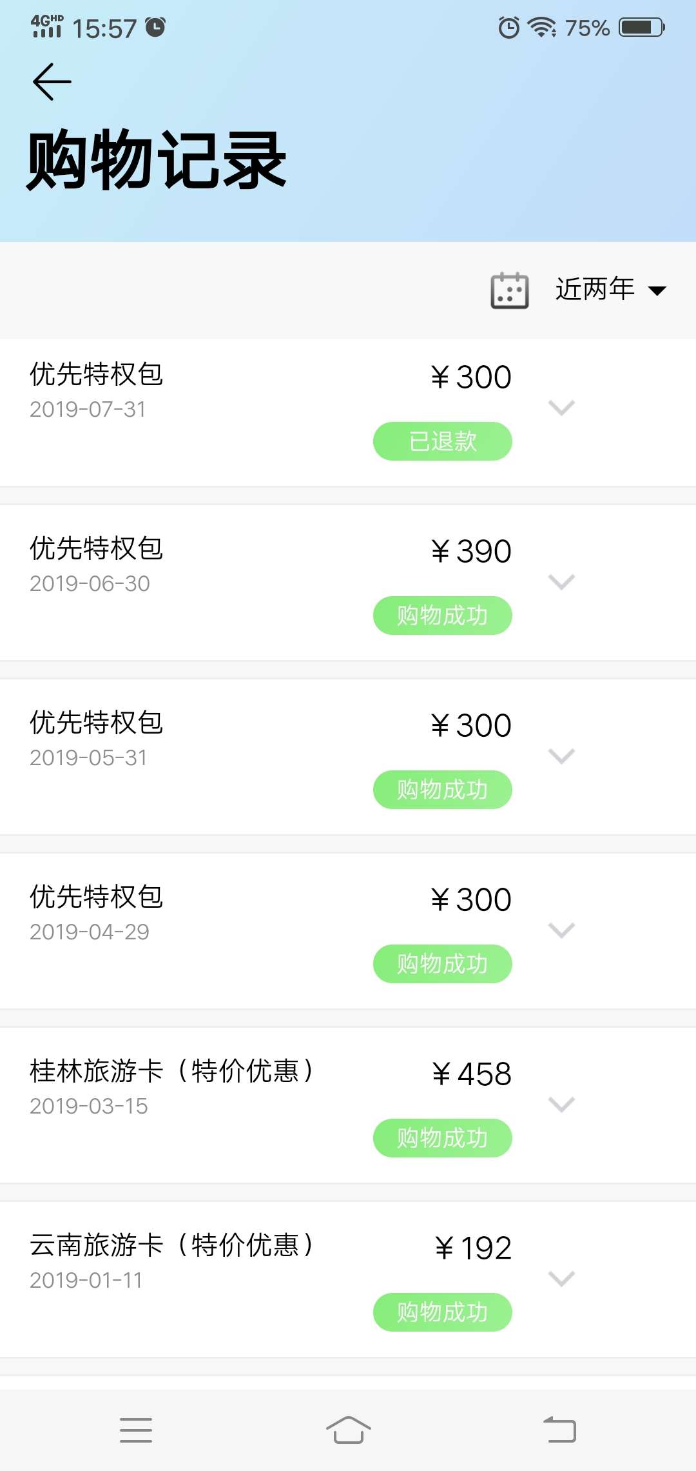This screenshot has height=1471, width=696.
Task: Expand the 2019-05-31 order chevron
Action: tap(561, 756)
